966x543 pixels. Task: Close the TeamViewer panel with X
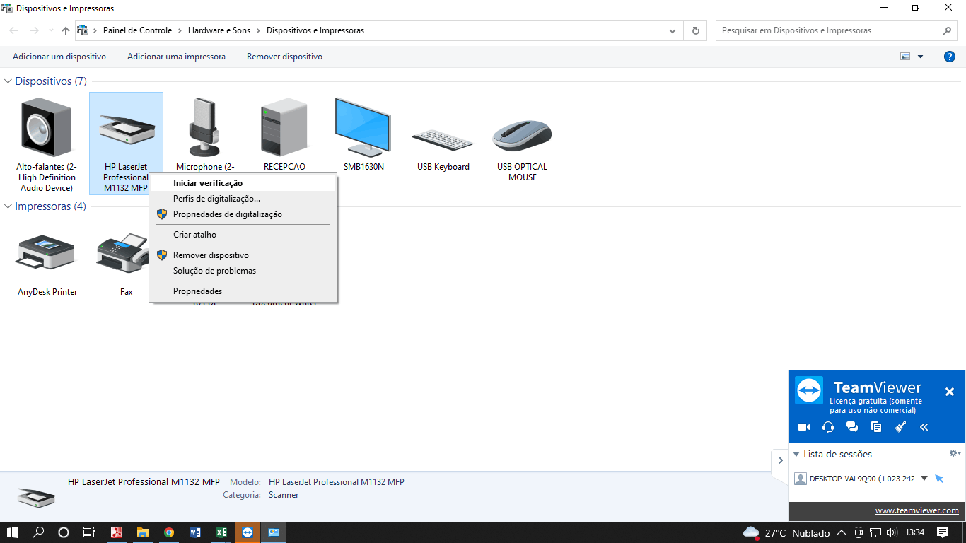pos(950,392)
